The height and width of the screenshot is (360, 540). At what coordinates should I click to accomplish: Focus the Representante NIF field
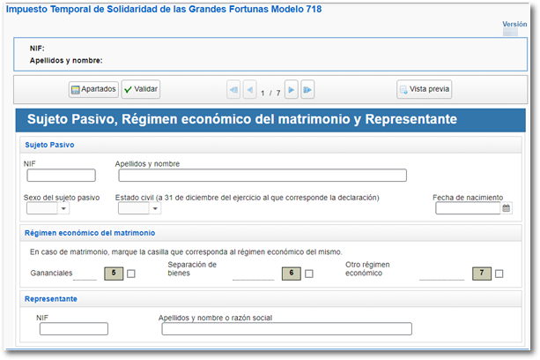pos(74,328)
